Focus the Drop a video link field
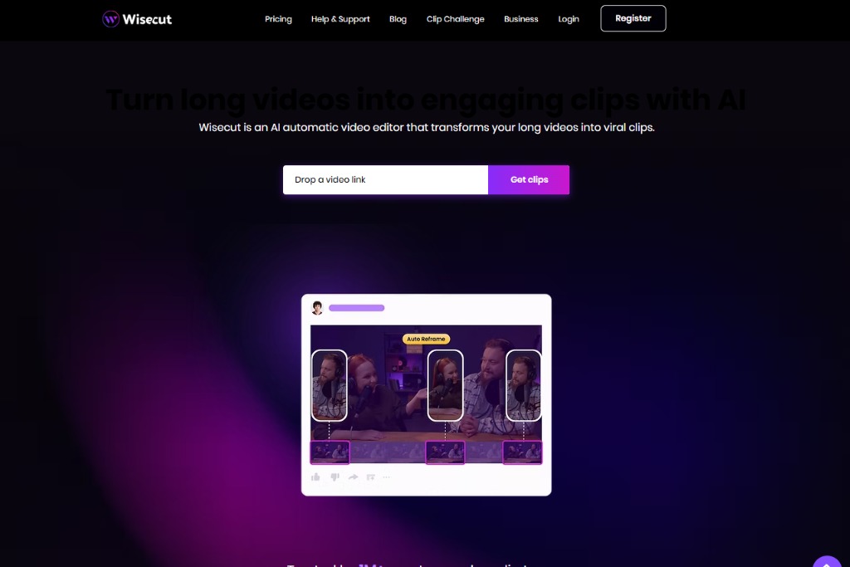 (385, 179)
